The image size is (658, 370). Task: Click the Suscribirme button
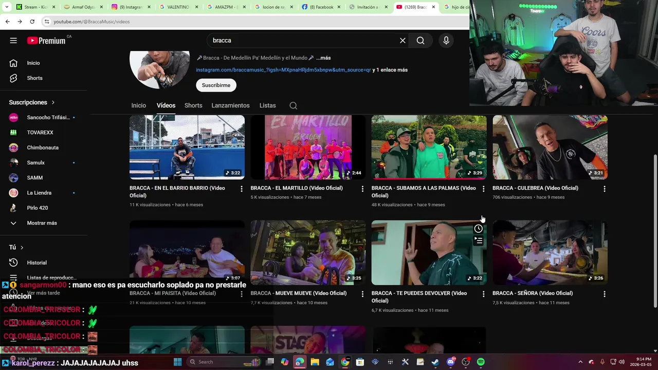click(x=216, y=85)
